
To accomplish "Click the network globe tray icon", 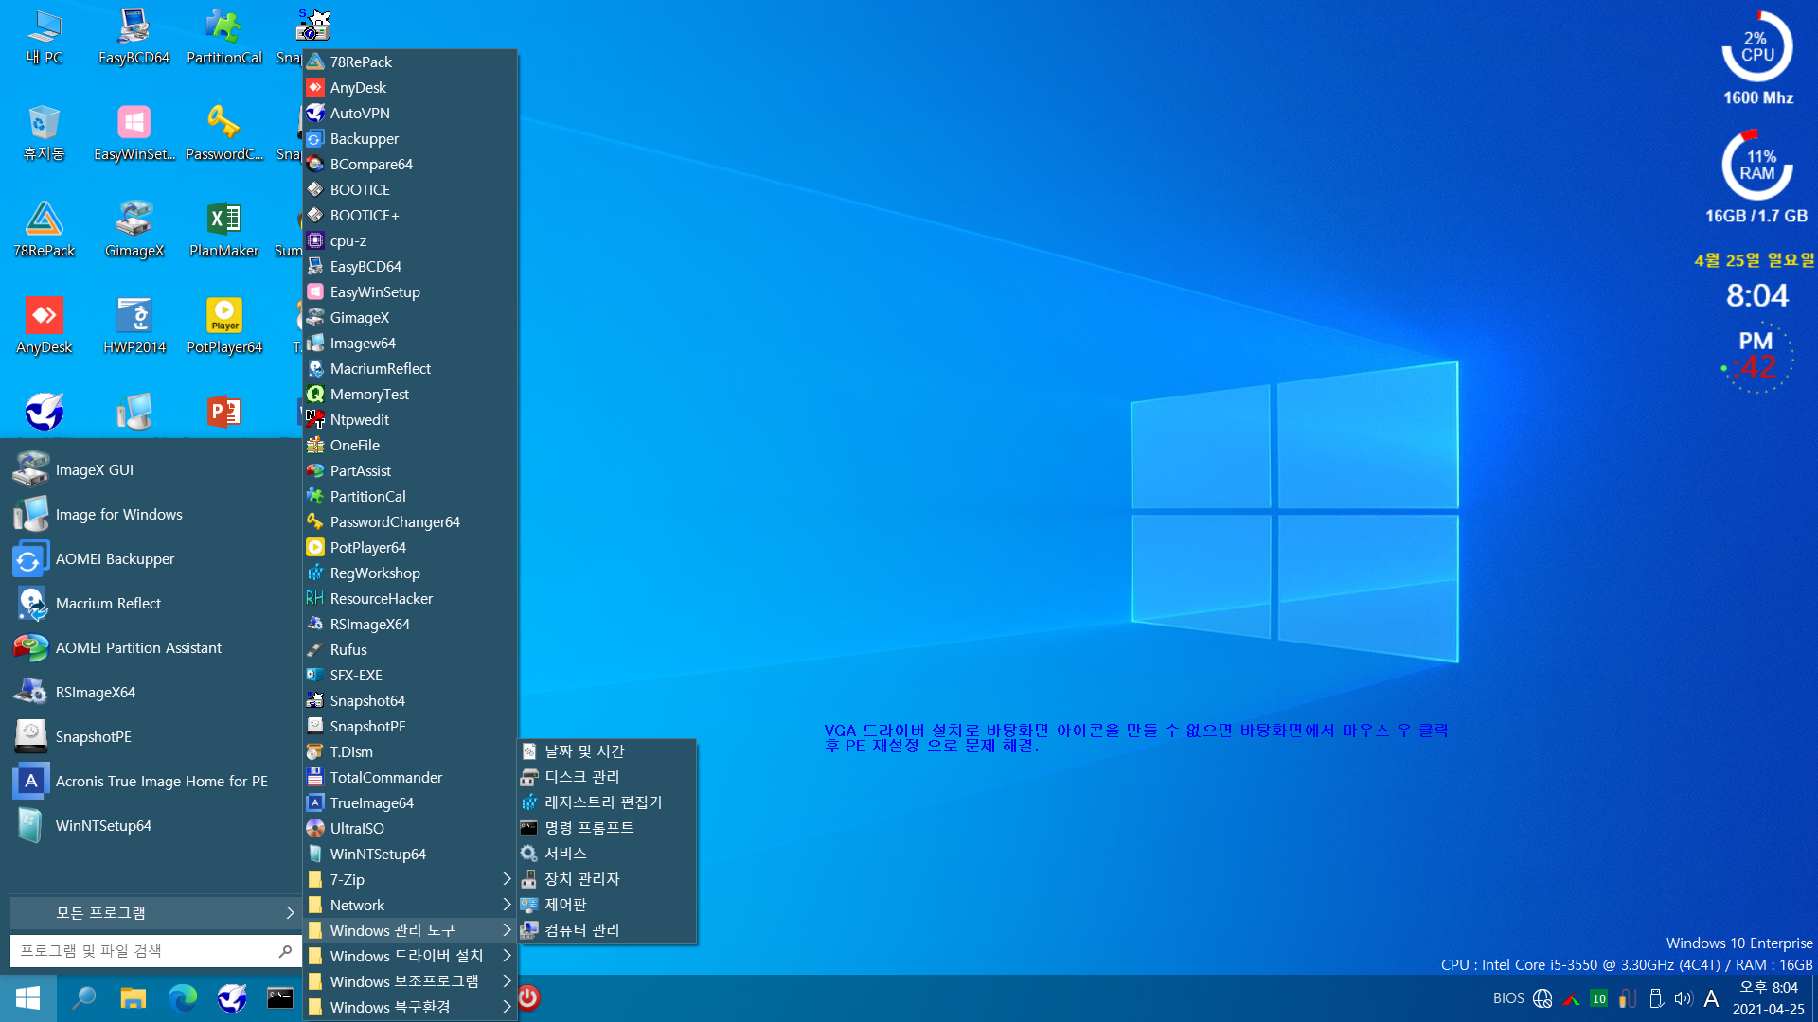I will 1542,998.
